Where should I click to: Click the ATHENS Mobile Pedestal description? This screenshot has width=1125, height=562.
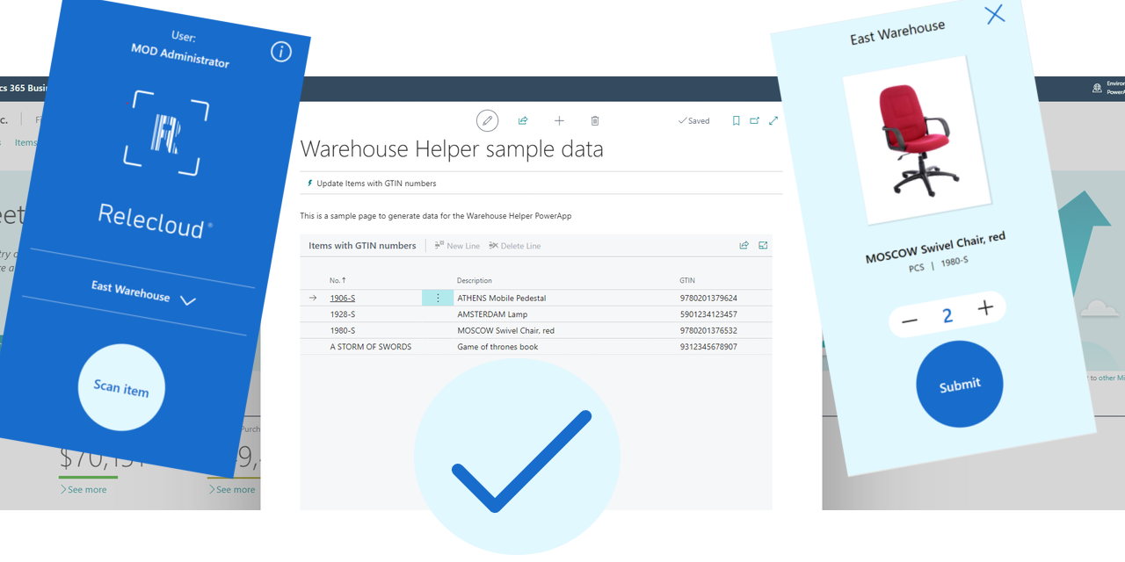point(502,298)
